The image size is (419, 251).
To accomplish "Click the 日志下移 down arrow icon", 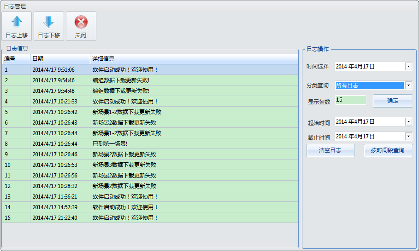I will (49, 22).
